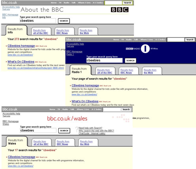Select Results from Info tab
Image resolution: width=196 pixels, height=169 pixels.
coord(17,31)
